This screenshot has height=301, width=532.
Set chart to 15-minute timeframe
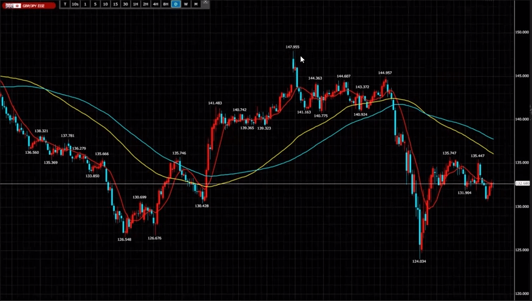coord(115,4)
